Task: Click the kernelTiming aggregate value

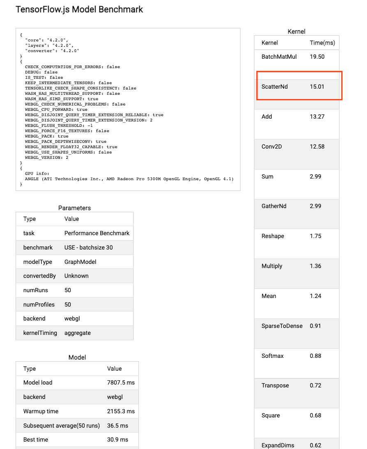Action: pos(77,333)
